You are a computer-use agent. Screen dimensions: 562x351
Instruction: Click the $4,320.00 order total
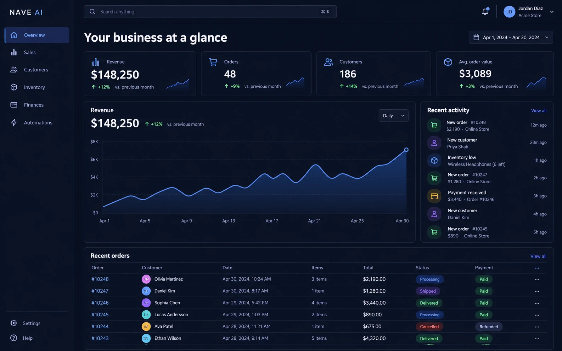[374, 339]
